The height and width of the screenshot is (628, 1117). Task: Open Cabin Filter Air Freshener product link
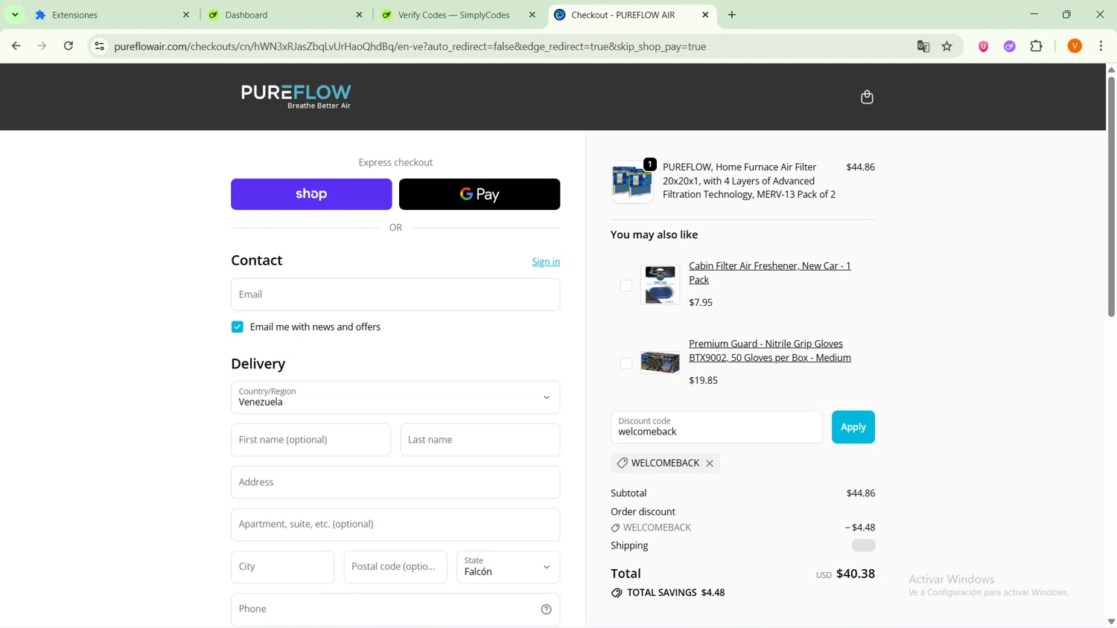tap(770, 273)
